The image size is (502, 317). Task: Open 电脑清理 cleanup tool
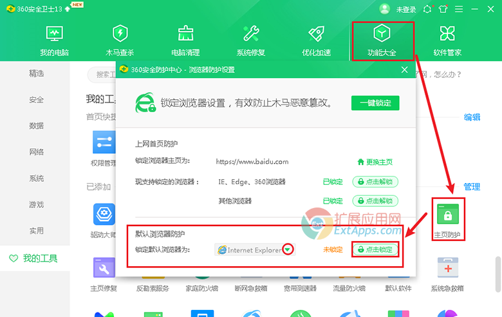tap(186, 41)
